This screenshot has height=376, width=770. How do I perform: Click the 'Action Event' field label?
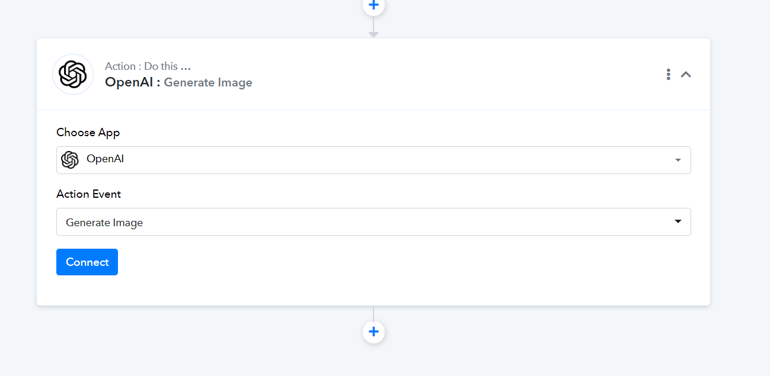pos(88,194)
